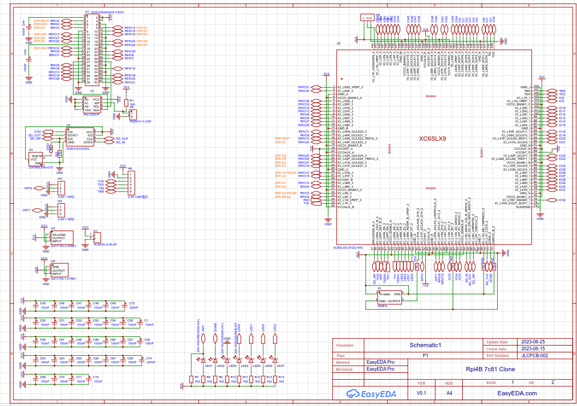This screenshot has width=577, height=406.
Task: Click the TMS net label right of FPGA
Action: (562, 91)
